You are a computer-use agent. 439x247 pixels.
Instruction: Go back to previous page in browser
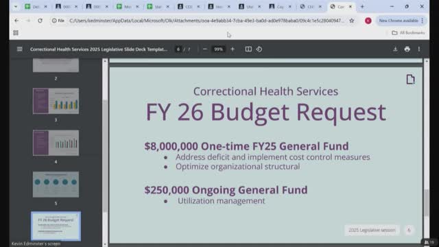[16, 21]
